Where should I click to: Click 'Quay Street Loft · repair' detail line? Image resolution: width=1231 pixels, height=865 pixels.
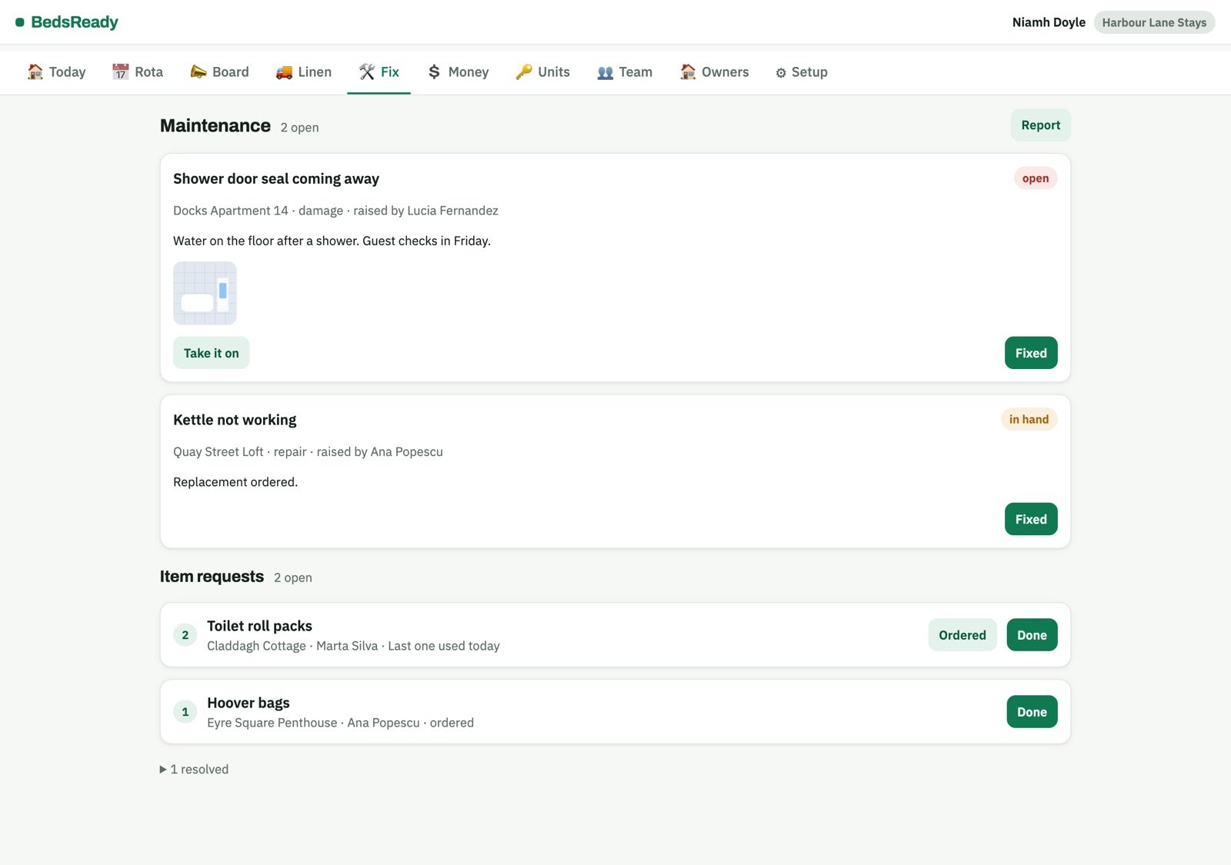308,452
